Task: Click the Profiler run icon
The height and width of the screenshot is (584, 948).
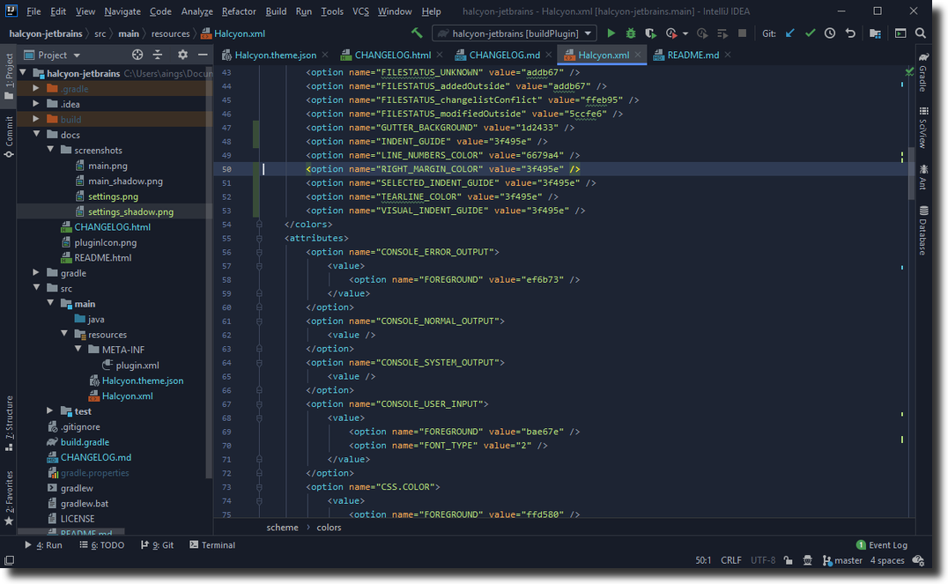Action: [x=671, y=33]
